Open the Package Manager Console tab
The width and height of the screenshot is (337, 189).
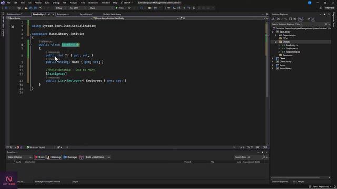[47, 182]
